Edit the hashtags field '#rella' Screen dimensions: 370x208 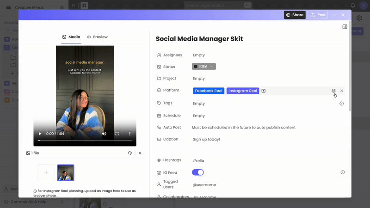pyautogui.click(x=198, y=160)
